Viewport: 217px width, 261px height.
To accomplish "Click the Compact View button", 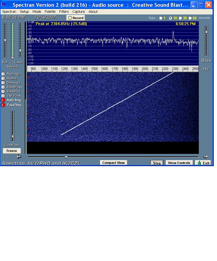I will coord(113,163).
